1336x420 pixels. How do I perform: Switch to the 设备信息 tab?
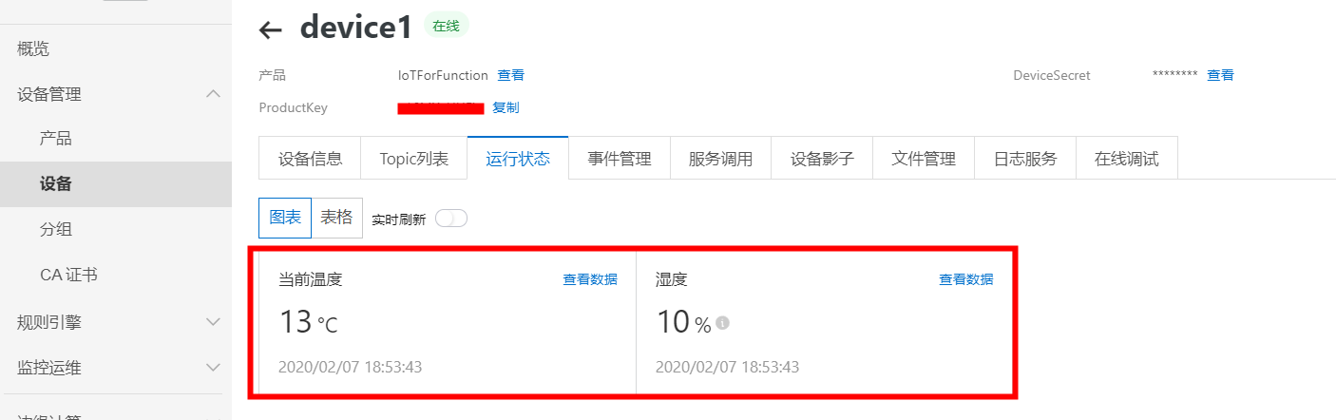[x=310, y=159]
